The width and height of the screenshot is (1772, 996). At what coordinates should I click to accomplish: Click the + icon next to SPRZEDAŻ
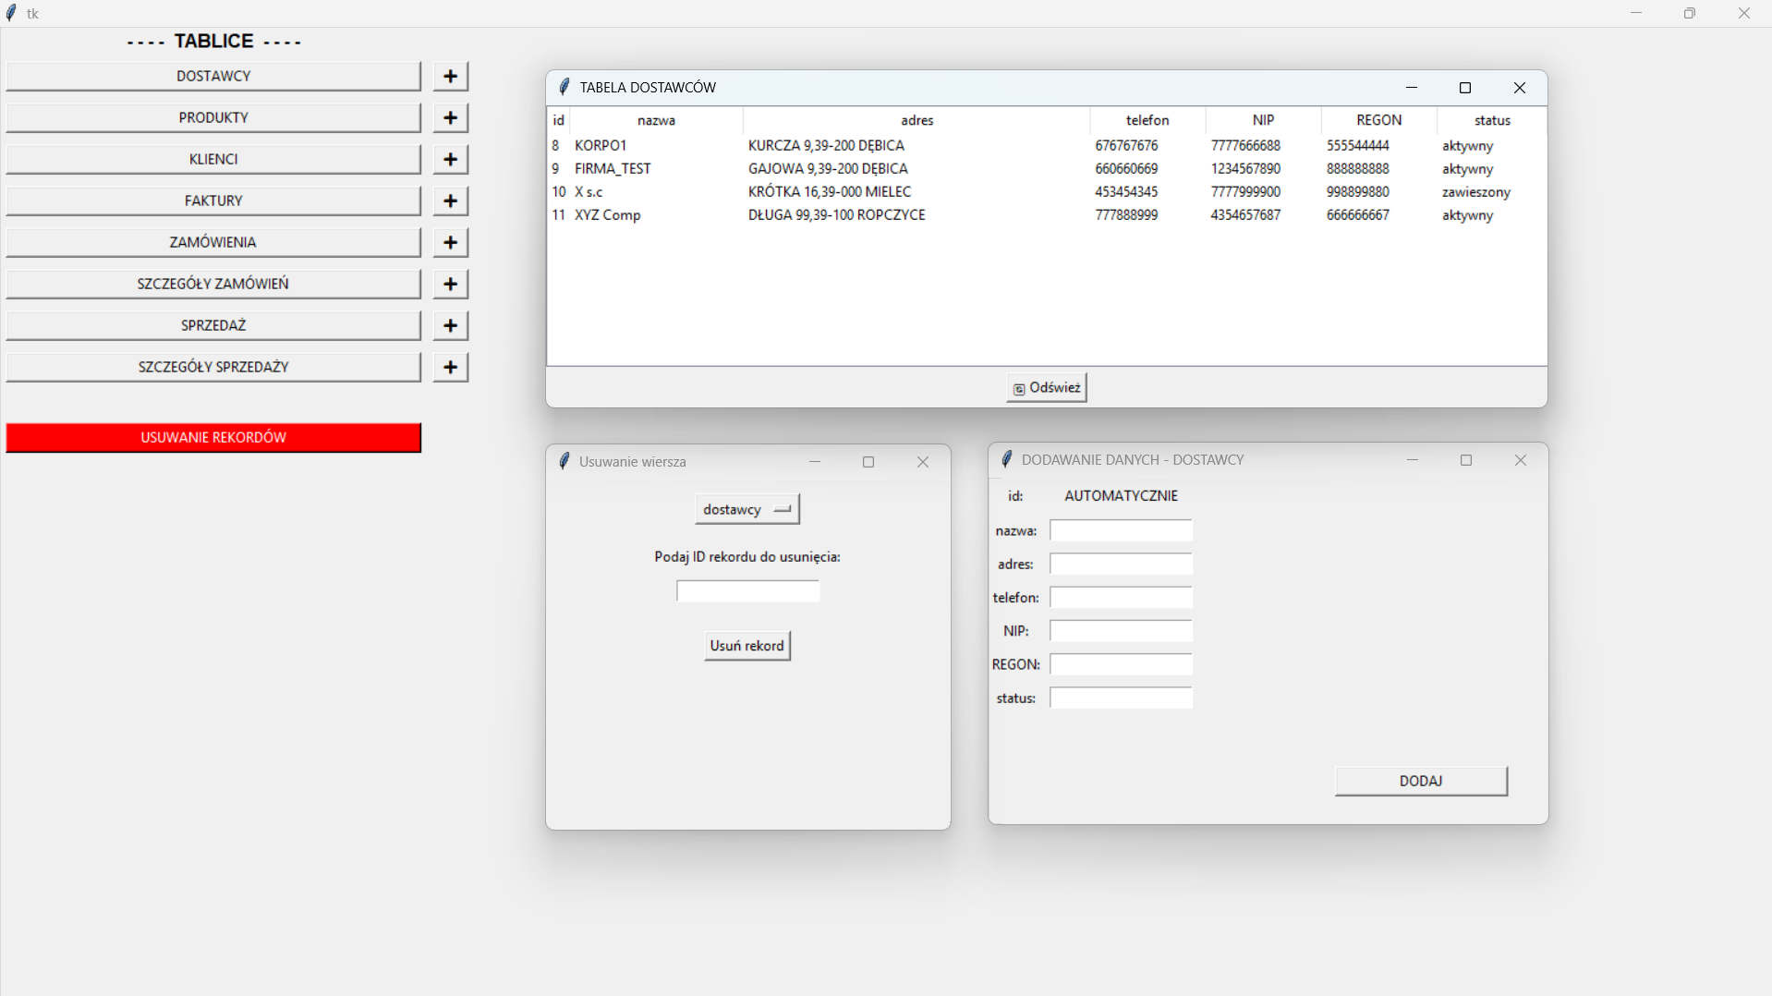coord(450,325)
